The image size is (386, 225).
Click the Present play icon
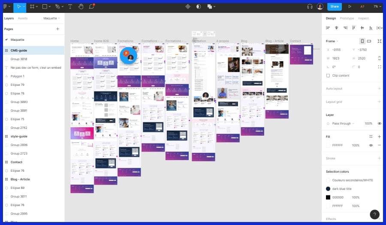click(350, 6)
